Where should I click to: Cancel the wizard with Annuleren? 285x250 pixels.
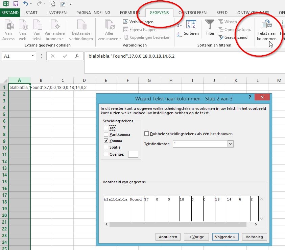tap(168, 237)
